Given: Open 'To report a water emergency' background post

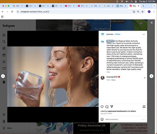Looking at the screenshot, I should pos(129,128).
